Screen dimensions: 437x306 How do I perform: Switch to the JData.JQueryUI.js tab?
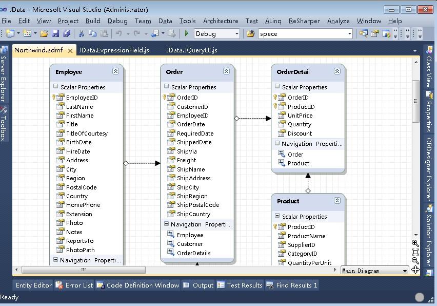[192, 50]
